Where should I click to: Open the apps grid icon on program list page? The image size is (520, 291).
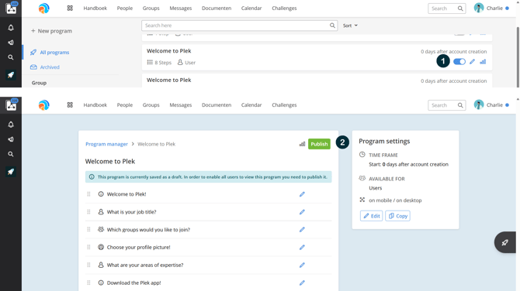tap(70, 9)
